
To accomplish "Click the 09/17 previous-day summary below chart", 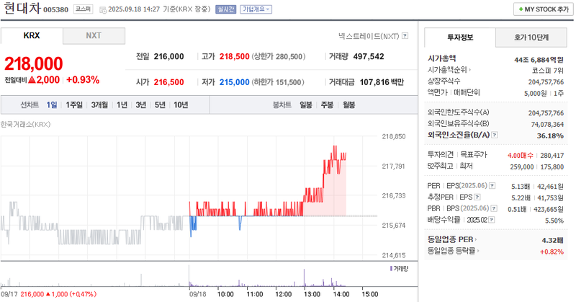I will [48, 294].
